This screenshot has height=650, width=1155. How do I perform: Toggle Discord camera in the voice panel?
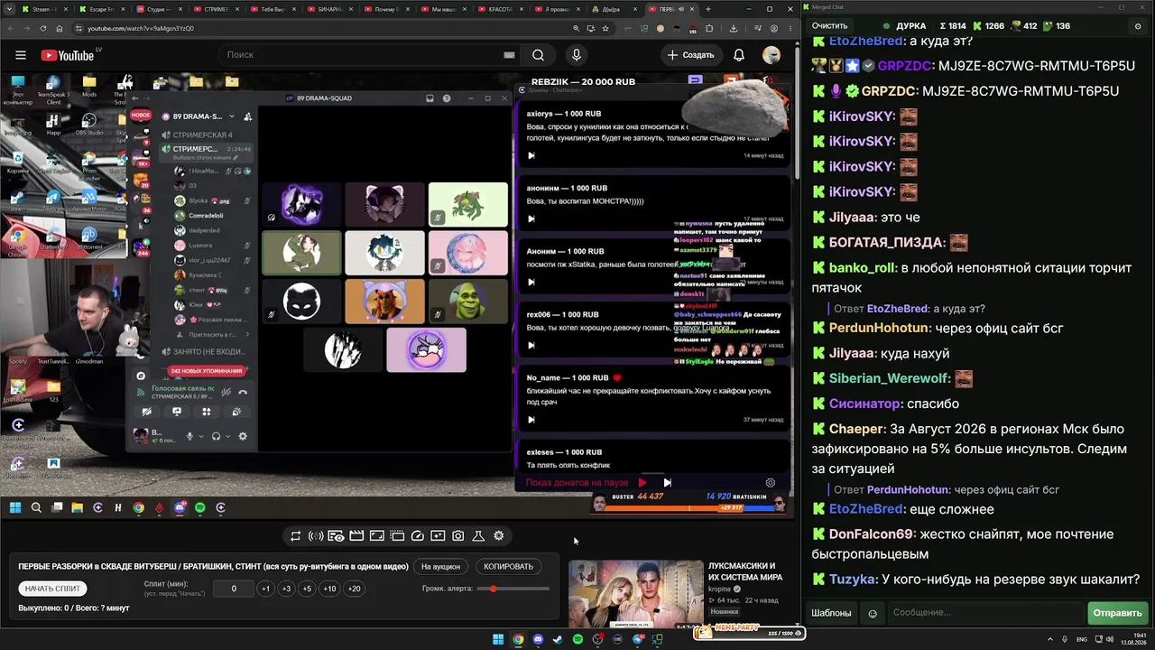pyautogui.click(x=146, y=412)
